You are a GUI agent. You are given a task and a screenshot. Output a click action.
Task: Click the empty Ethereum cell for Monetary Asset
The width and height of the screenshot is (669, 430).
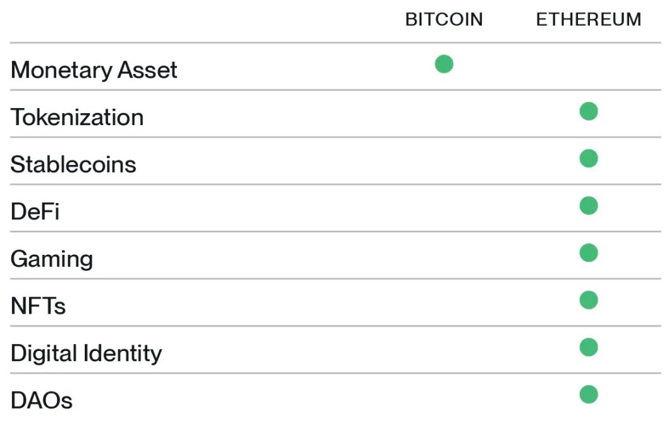(588, 66)
